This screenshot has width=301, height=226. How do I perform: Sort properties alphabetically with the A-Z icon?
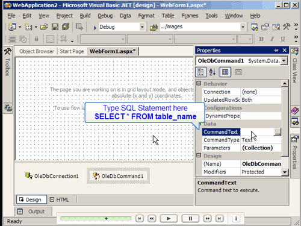(x=213, y=72)
